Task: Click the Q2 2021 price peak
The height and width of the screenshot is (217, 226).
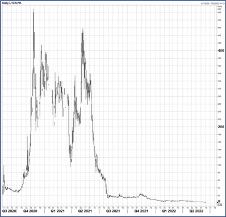Action: tap(83, 30)
